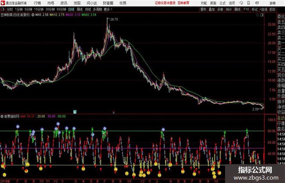285x183 pixels.
Task: Select the 日线 daily chart tab
Action: [71, 9]
